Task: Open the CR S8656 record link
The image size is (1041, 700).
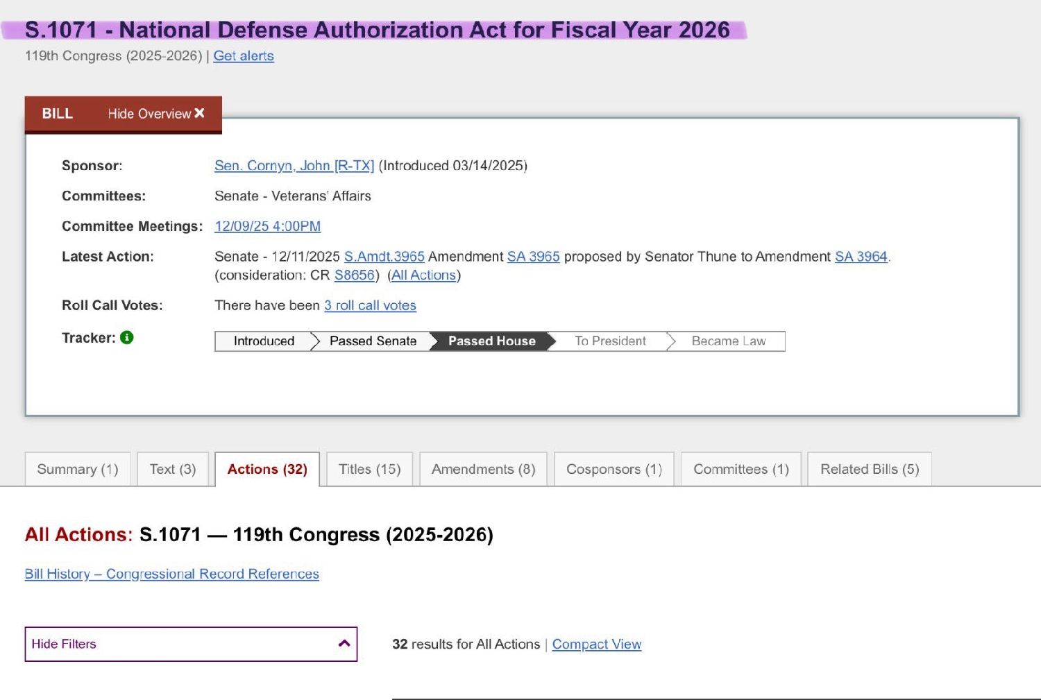Action: [x=354, y=275]
